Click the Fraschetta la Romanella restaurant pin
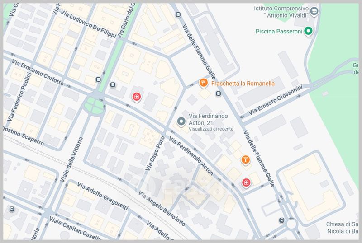Screen dimensions: 362x243 tap(204, 83)
